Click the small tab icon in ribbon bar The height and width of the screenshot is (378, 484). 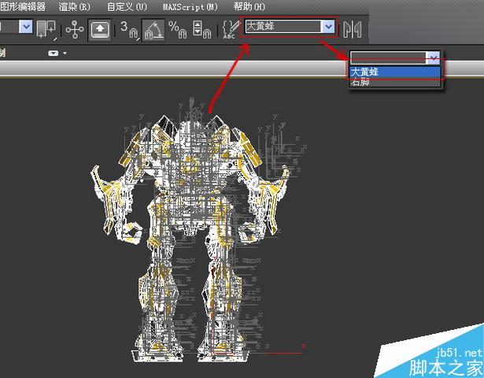click(53, 53)
